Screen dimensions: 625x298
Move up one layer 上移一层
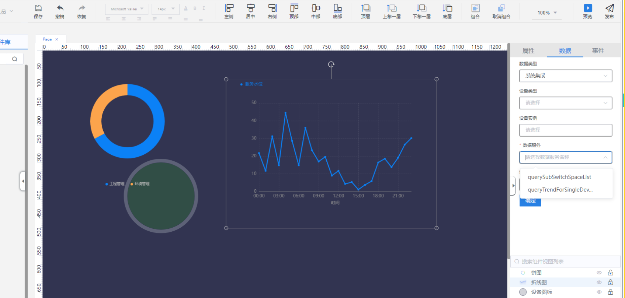[392, 11]
